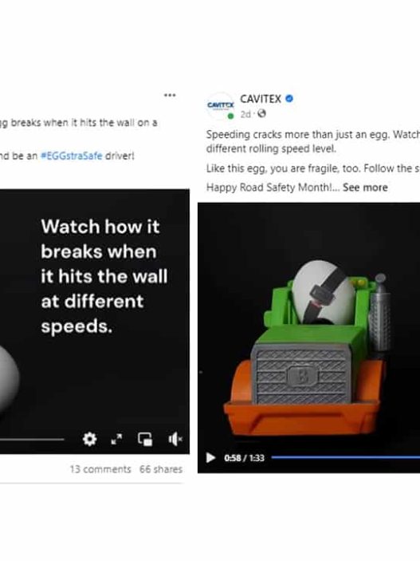The image size is (420, 561).
Task: View the 13 comments
Action: click(100, 469)
